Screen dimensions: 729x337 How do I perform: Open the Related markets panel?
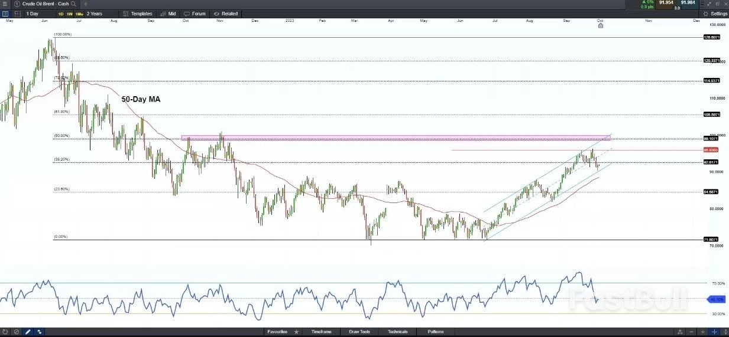tap(226, 13)
